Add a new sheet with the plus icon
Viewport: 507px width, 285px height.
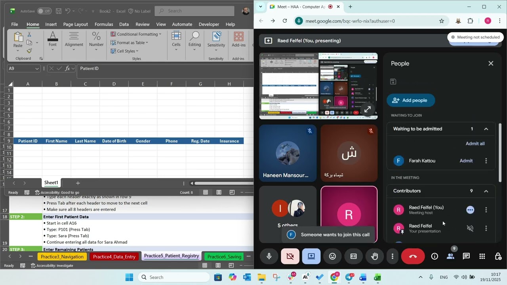pyautogui.click(x=78, y=183)
